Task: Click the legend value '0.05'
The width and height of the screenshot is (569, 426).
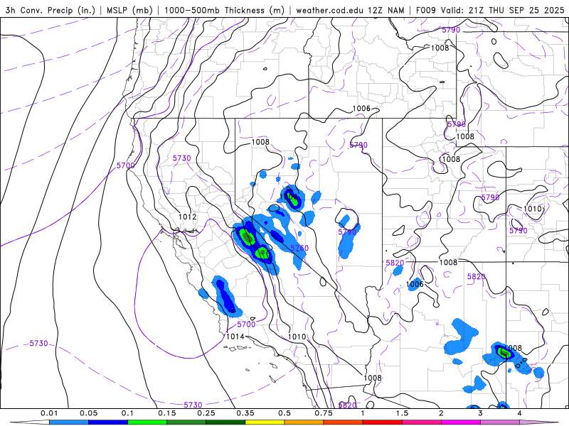Action: (x=88, y=413)
